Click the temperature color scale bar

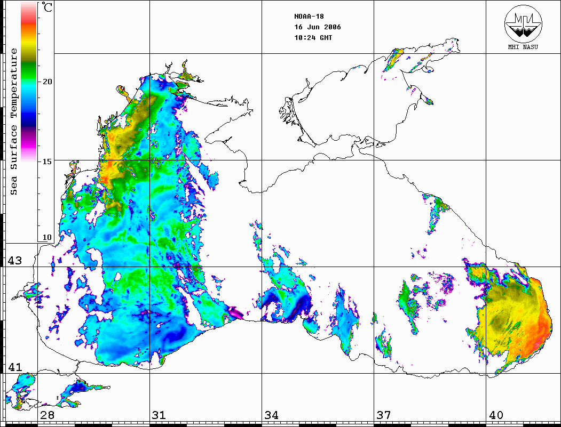(29, 82)
